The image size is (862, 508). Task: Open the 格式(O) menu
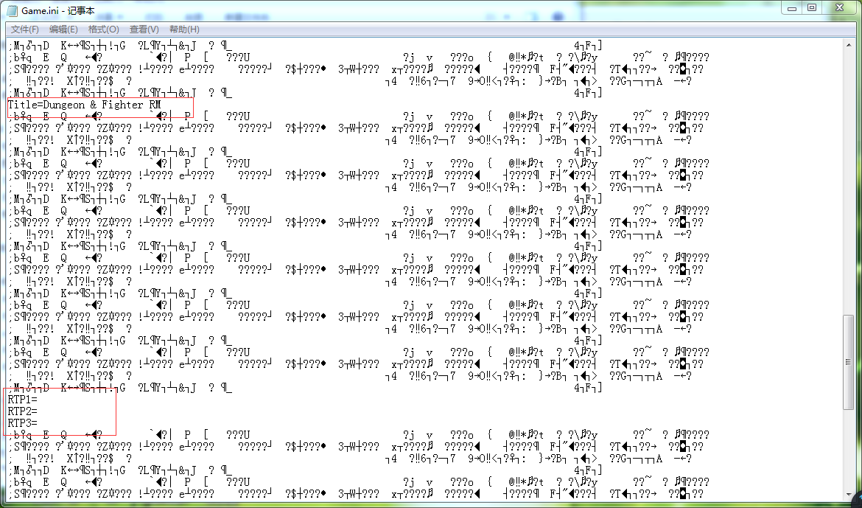point(103,29)
